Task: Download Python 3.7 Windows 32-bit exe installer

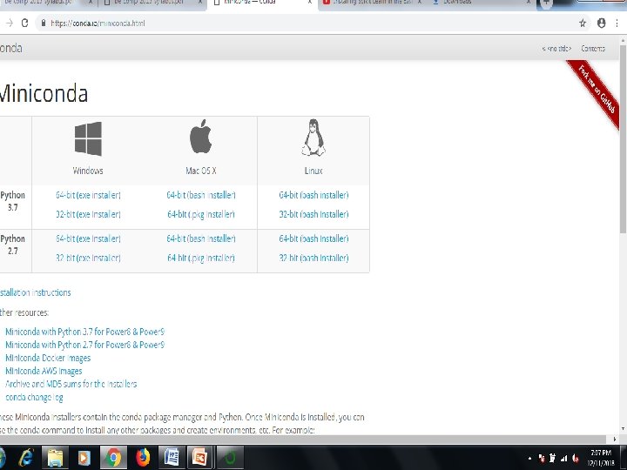Action: coord(88,214)
